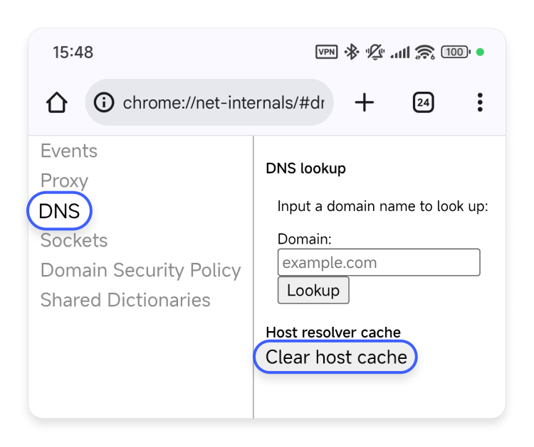Go to Sockets section

click(74, 240)
